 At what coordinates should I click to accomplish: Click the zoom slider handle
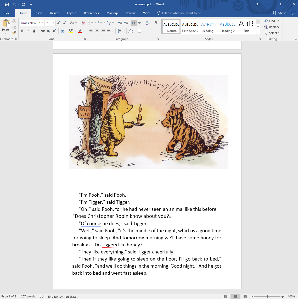(x=267, y=297)
